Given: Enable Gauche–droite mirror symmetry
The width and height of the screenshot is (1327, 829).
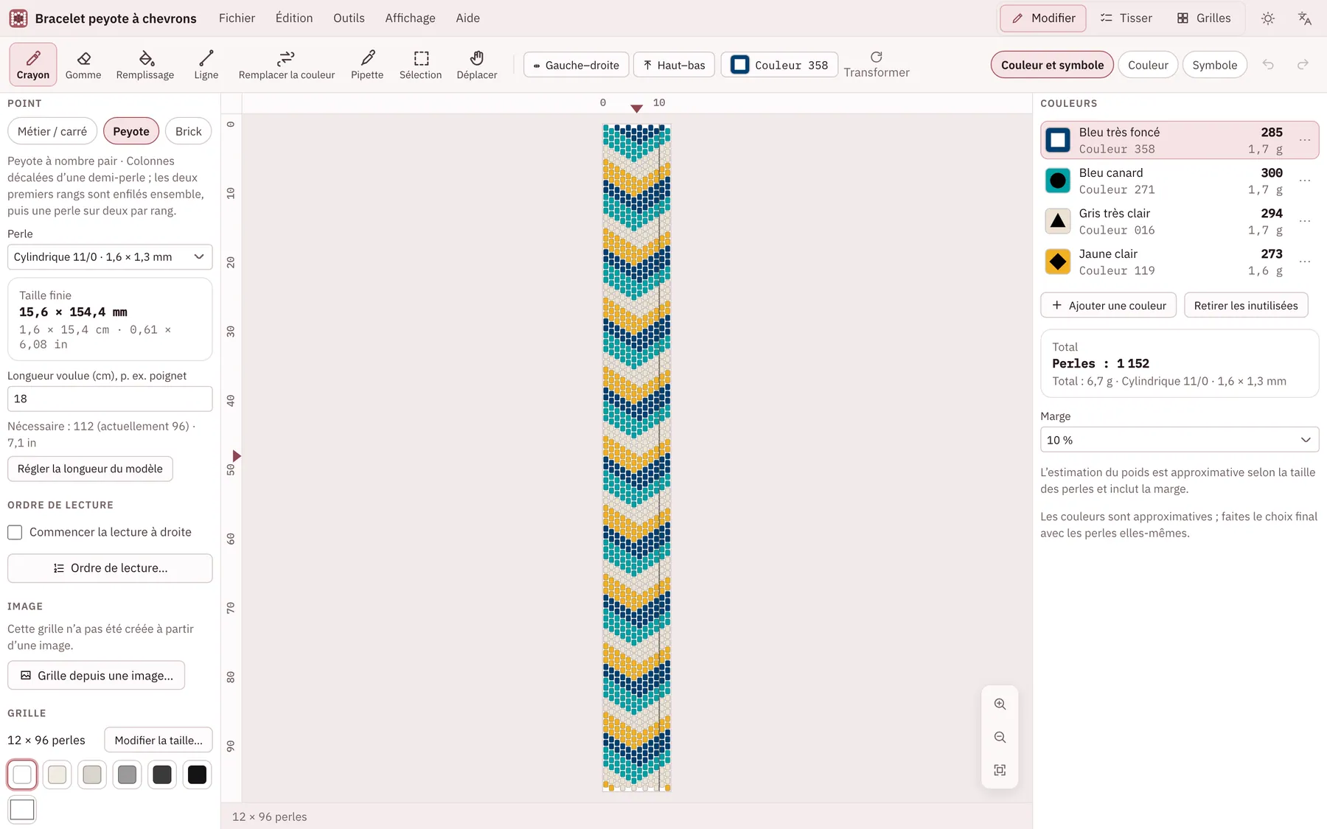Looking at the screenshot, I should (577, 65).
